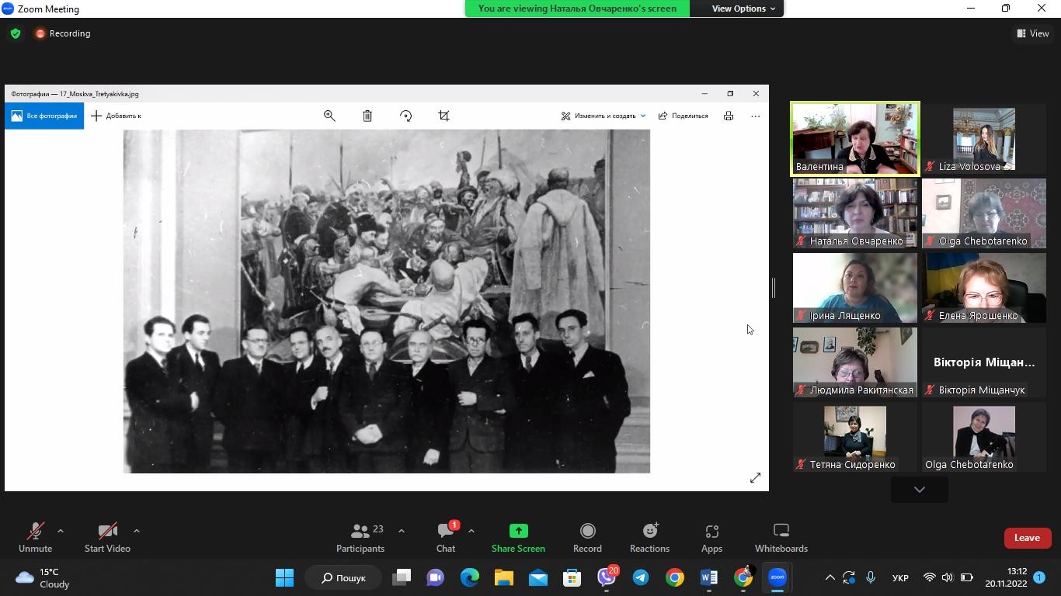Click the Unmute microphone icon
The width and height of the screenshot is (1061, 596).
click(x=35, y=532)
